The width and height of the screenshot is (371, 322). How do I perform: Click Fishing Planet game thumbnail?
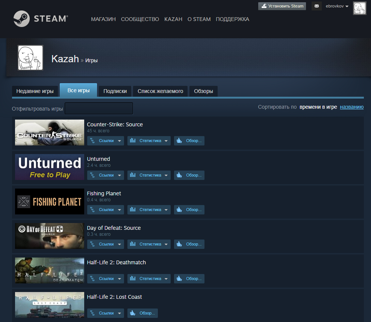[x=50, y=201]
